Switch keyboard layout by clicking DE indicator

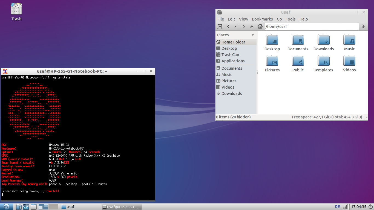[337, 207]
